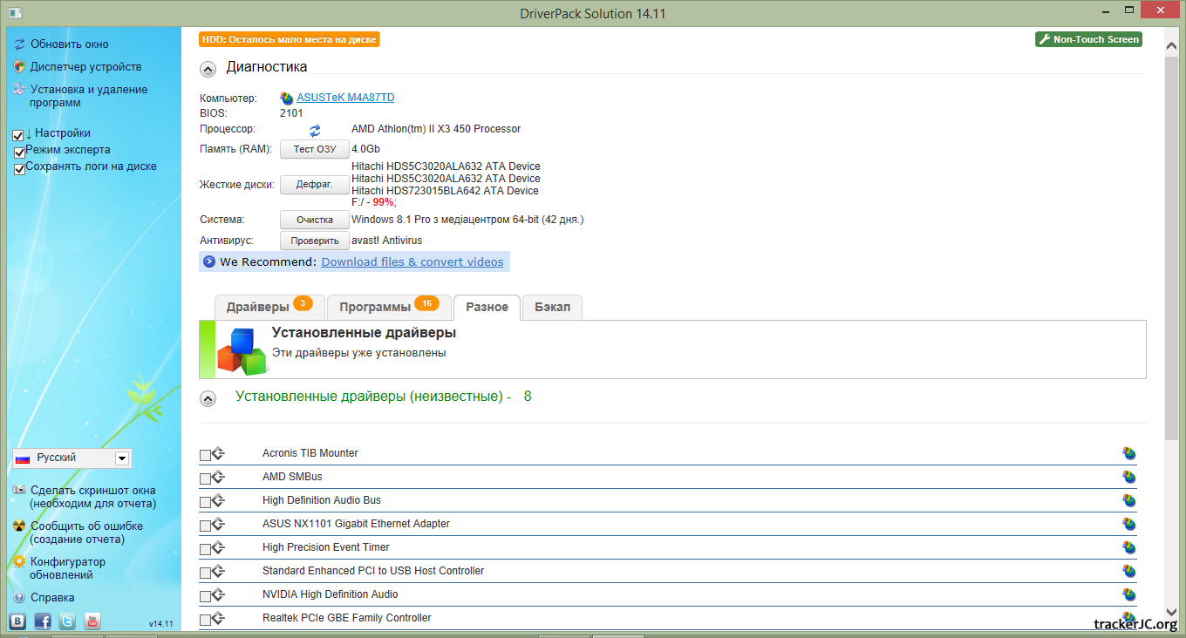Collapse the Диагностика section

(208, 69)
